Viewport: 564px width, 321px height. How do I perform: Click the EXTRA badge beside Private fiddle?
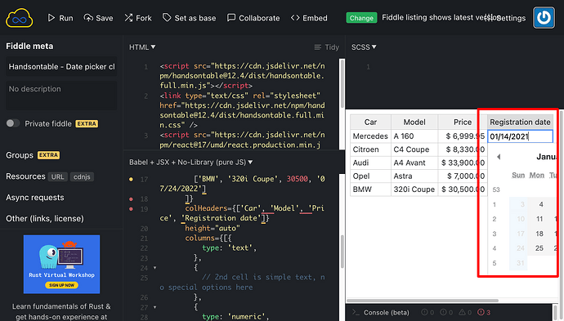pos(87,123)
